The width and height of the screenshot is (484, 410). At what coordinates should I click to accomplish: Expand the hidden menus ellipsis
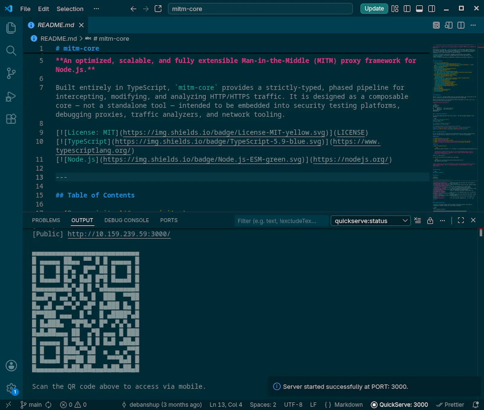(x=96, y=9)
